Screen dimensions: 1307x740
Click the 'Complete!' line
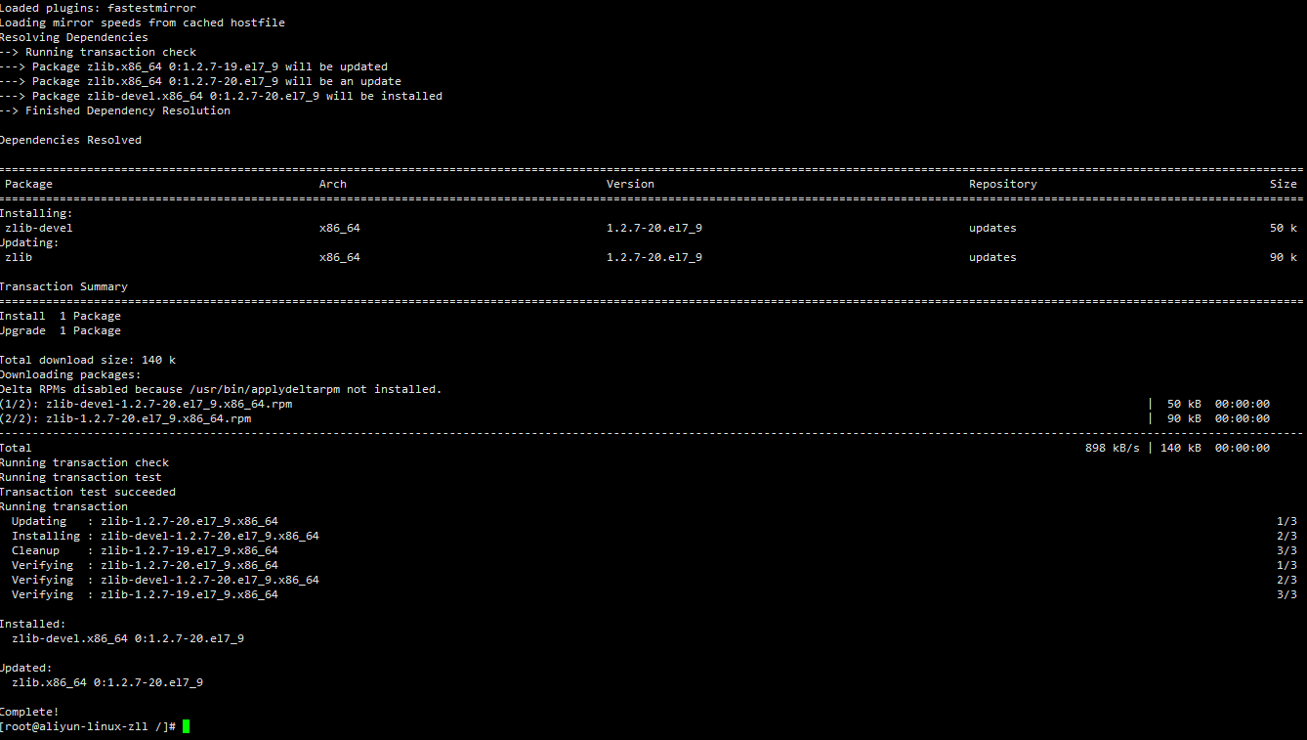click(x=29, y=712)
